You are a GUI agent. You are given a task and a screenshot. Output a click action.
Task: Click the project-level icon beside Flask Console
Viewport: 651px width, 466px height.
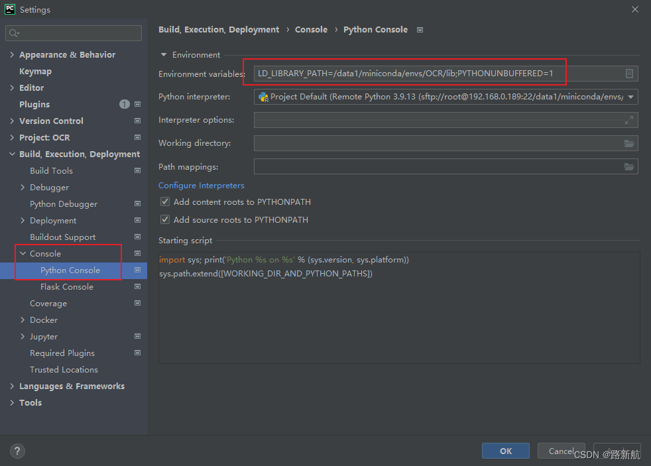click(x=137, y=287)
